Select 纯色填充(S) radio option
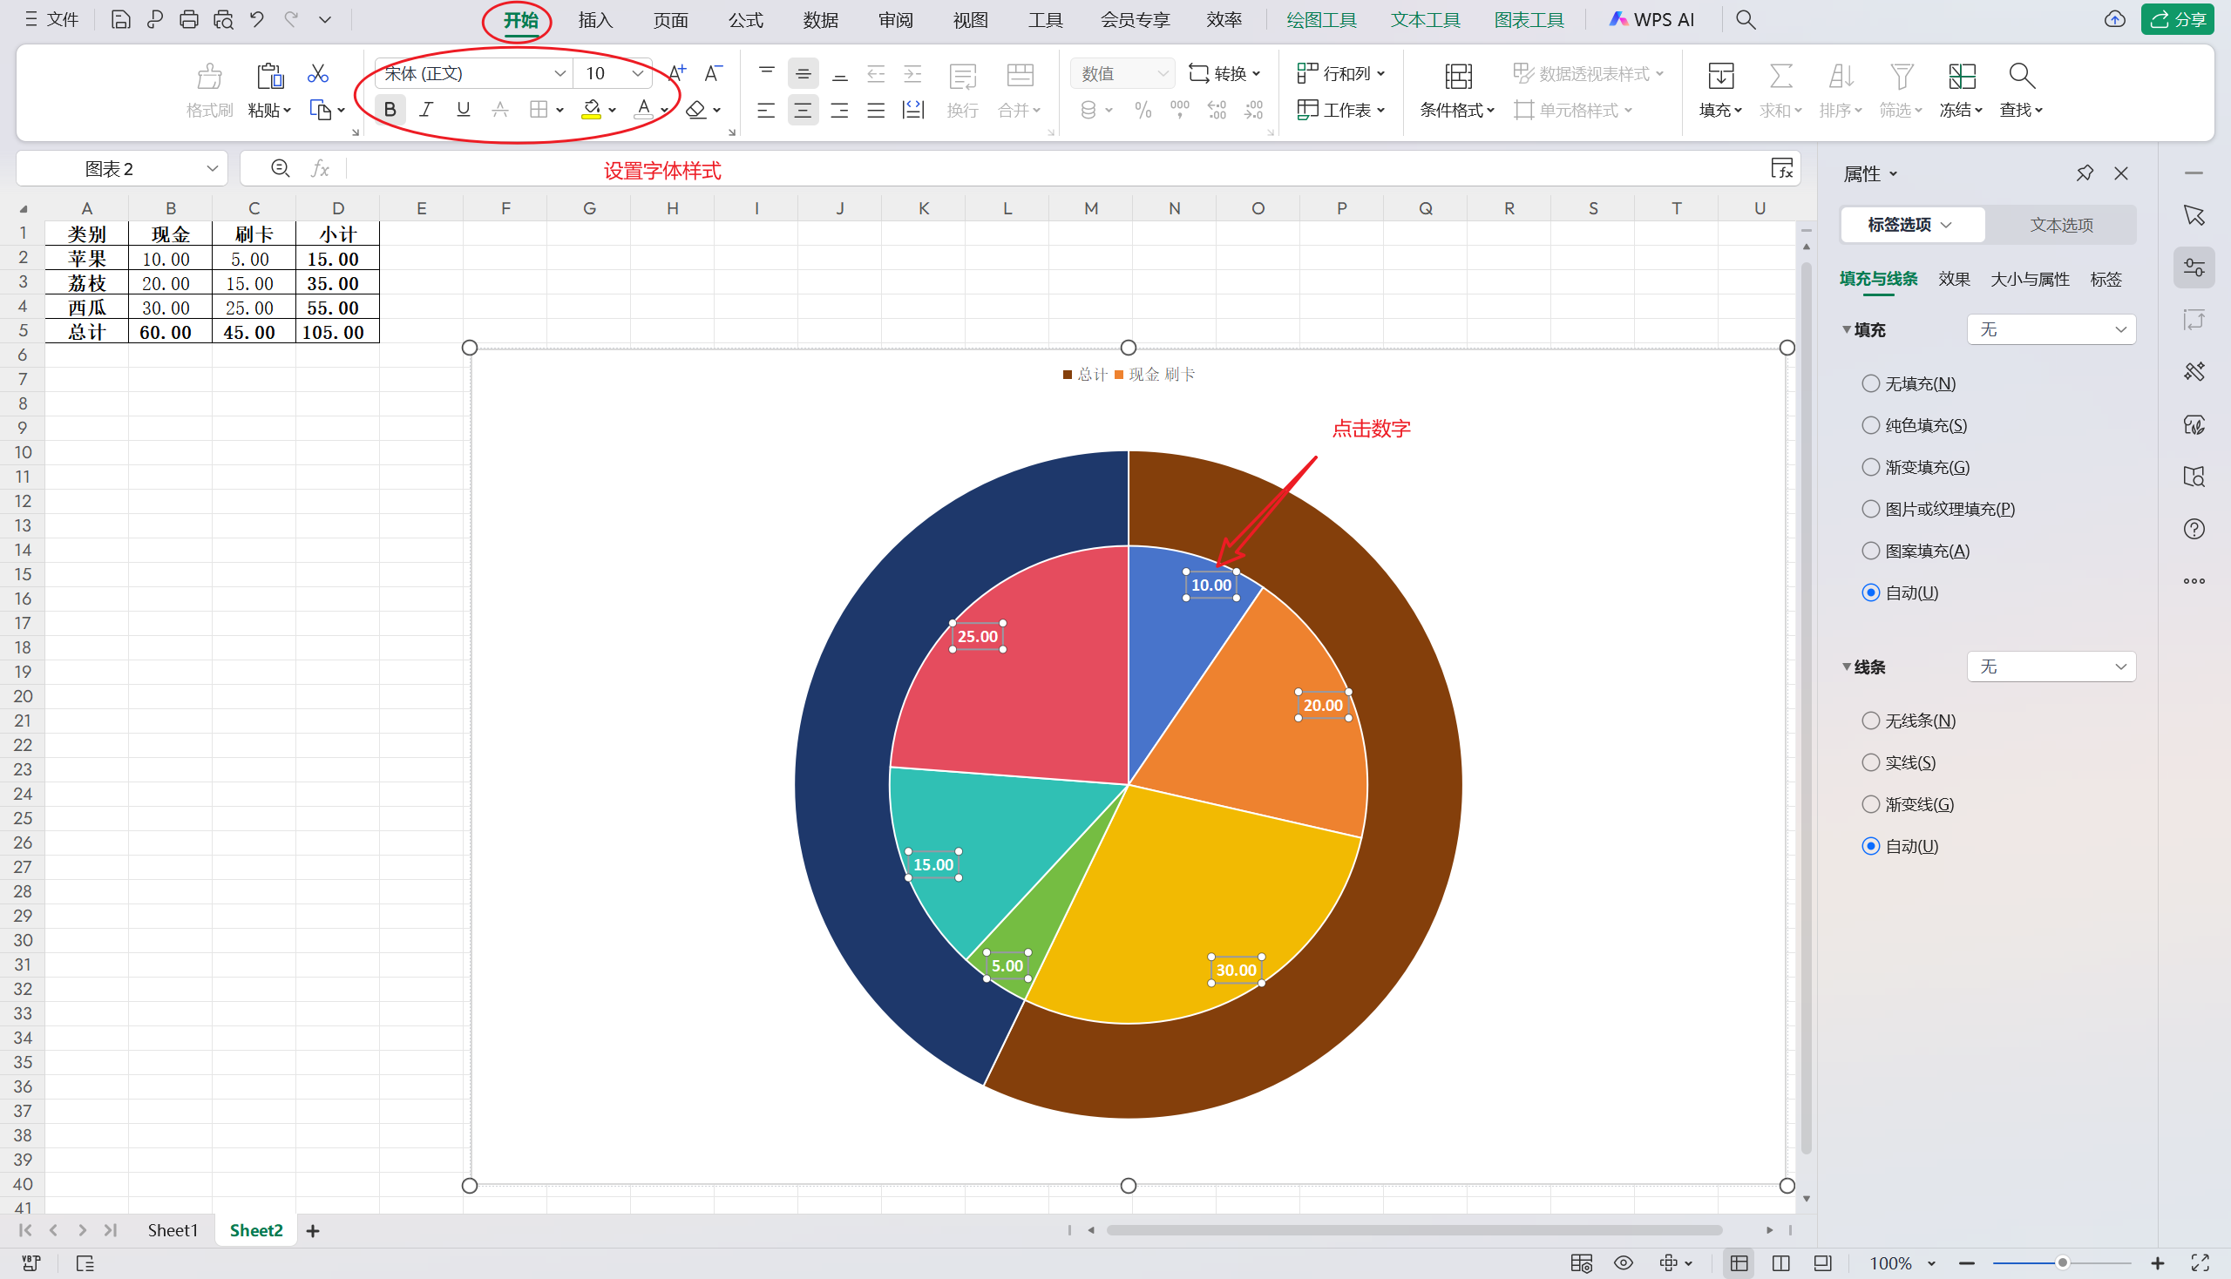 (x=1871, y=425)
